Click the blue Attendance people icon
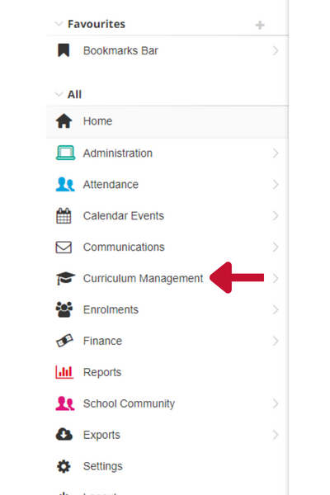The width and height of the screenshot is (330, 495). click(x=65, y=184)
